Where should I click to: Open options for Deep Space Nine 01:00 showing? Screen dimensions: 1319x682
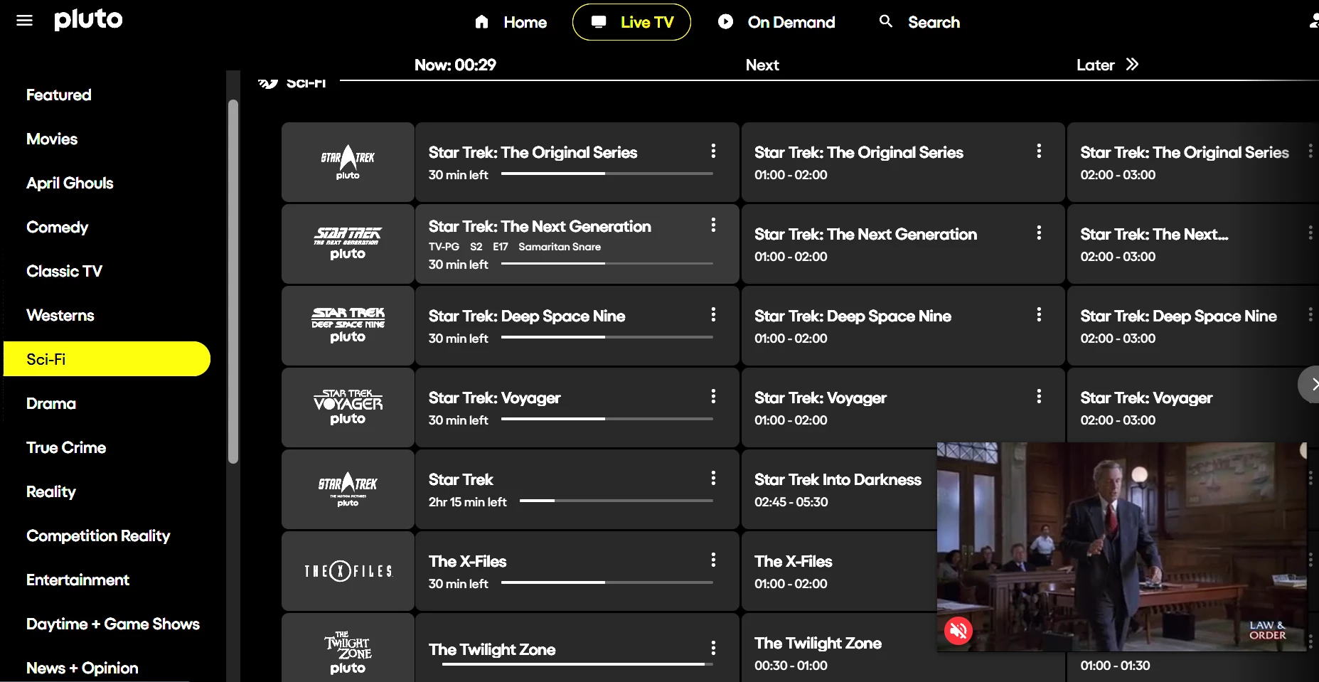(1039, 314)
